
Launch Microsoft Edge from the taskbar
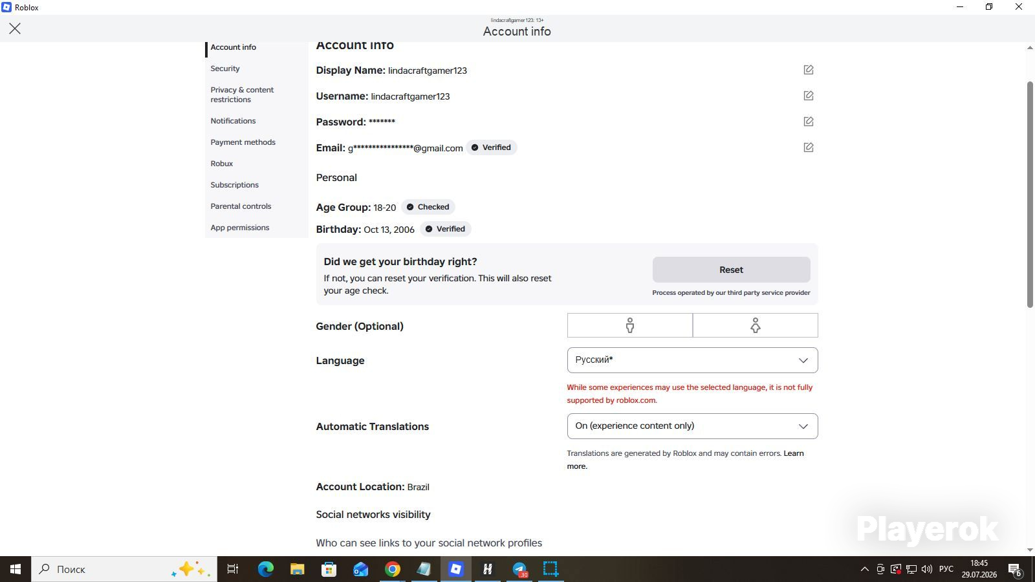(266, 569)
